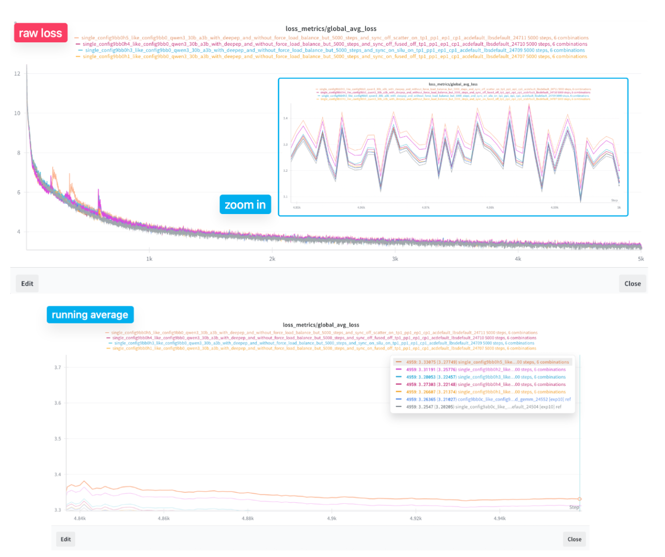
Task: Click highlighted config9bb0h5 row in hover tooltip
Action: point(482,362)
